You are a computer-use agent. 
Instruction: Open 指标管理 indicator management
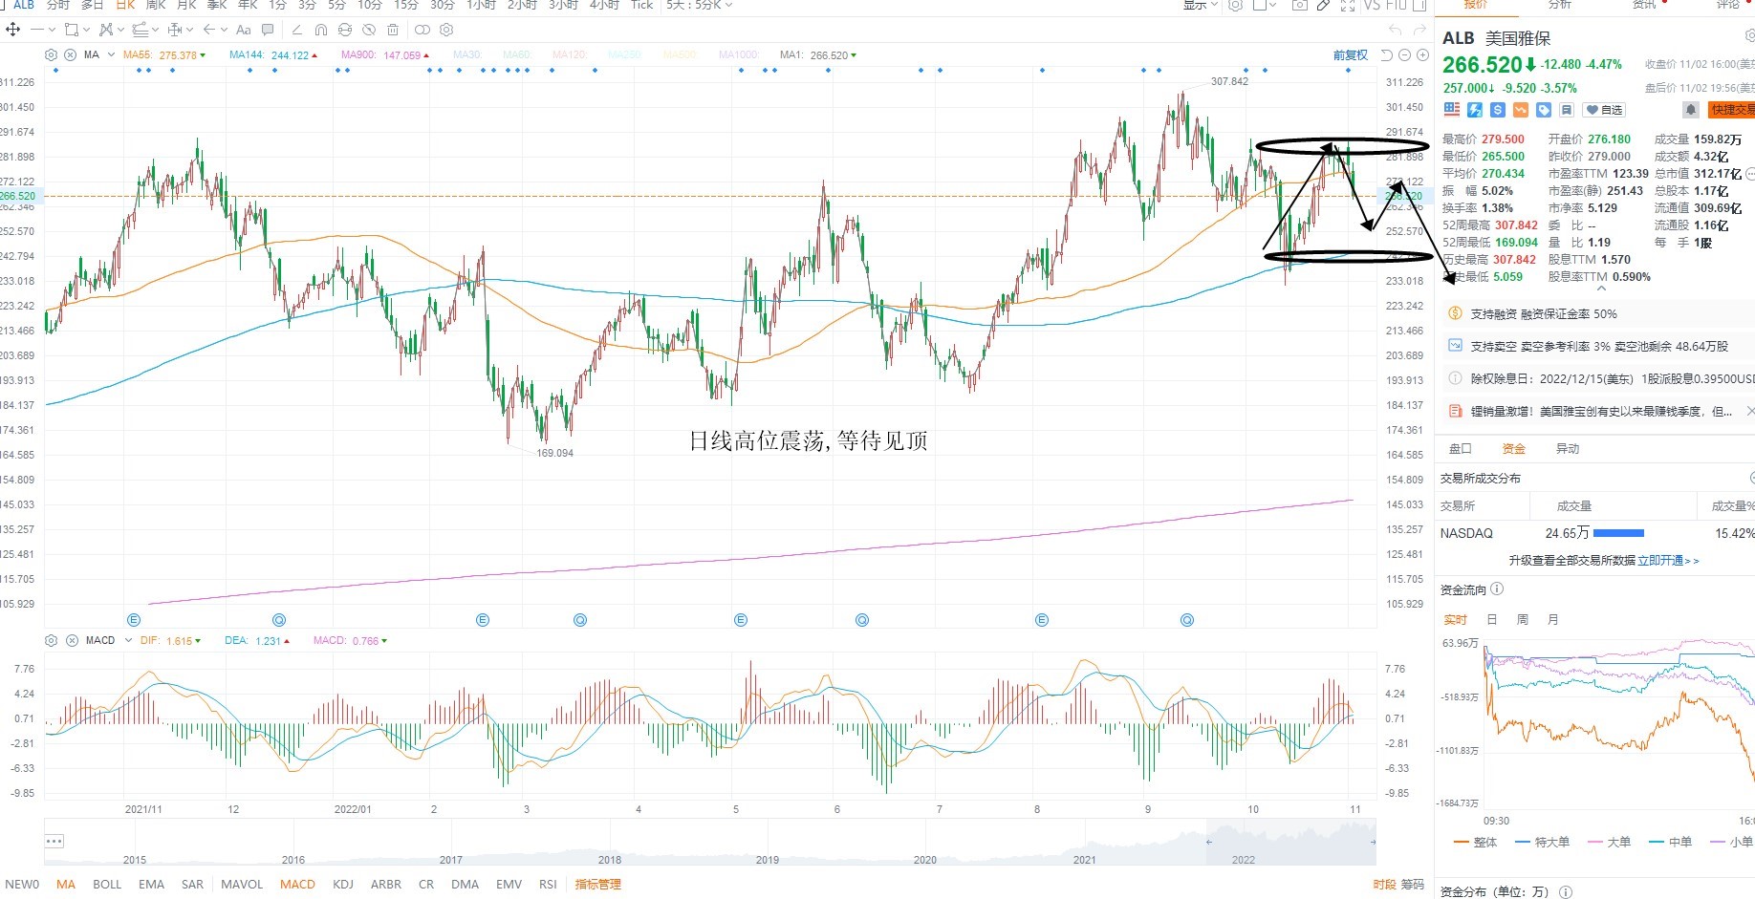[598, 885]
